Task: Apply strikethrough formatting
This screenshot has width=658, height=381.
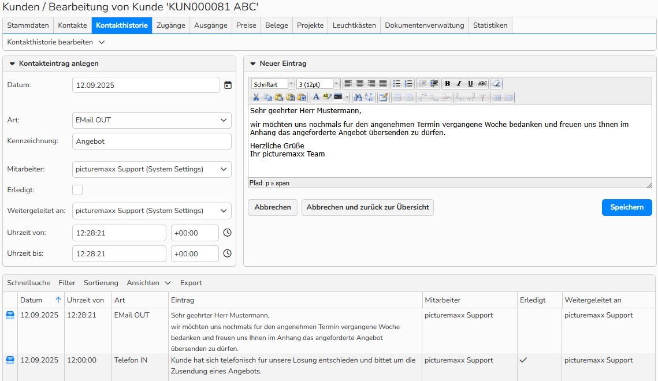Action: click(482, 84)
